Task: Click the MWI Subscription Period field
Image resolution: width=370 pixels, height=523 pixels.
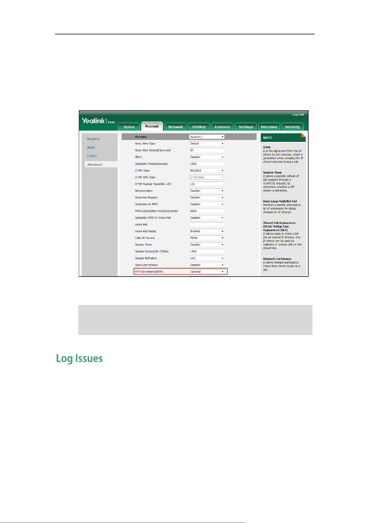Action: pyautogui.click(x=207, y=211)
